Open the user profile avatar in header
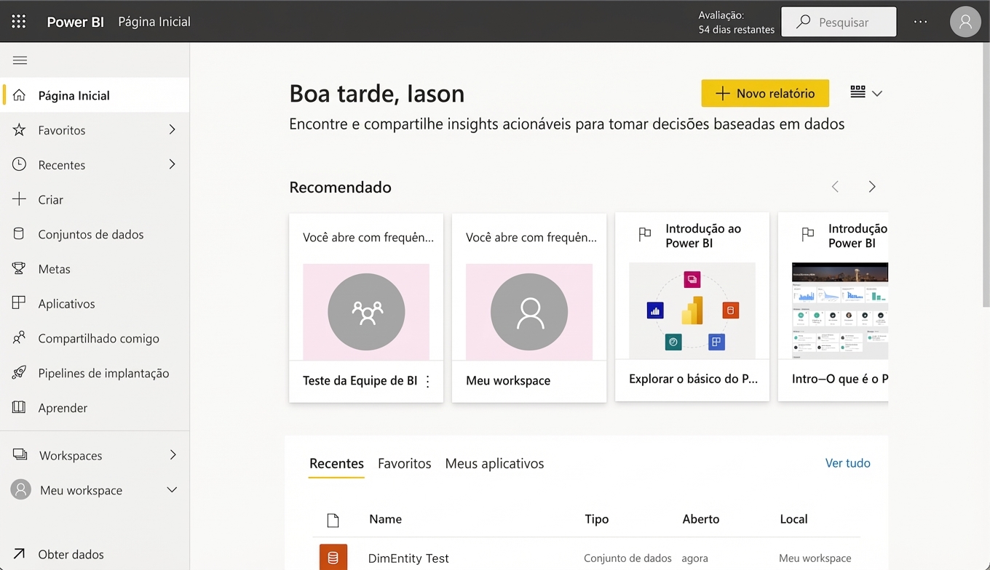The width and height of the screenshot is (990, 570). [965, 22]
